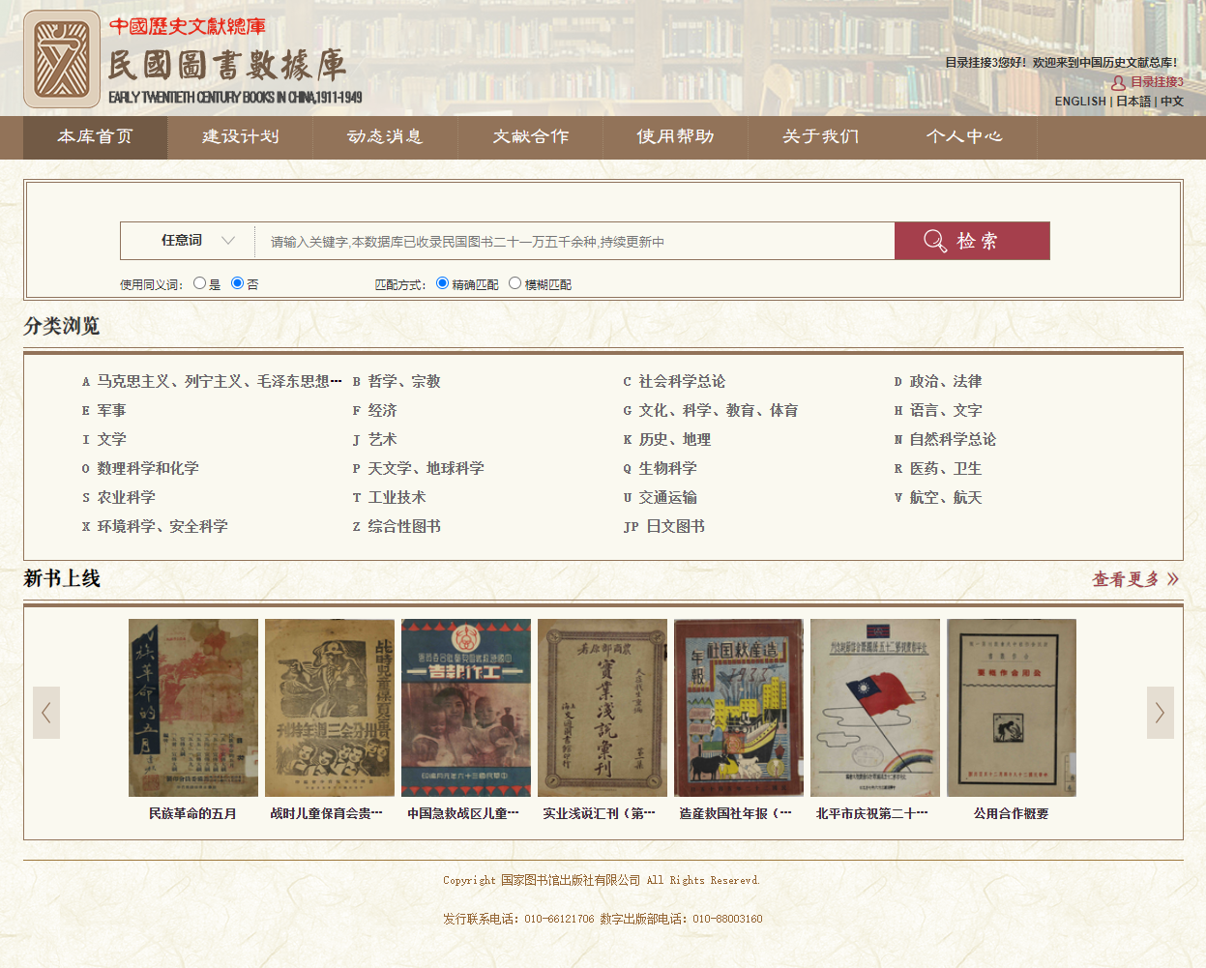The height and width of the screenshot is (968, 1206).
Task: Switch site language to ENGLISH
Action: (x=1080, y=102)
